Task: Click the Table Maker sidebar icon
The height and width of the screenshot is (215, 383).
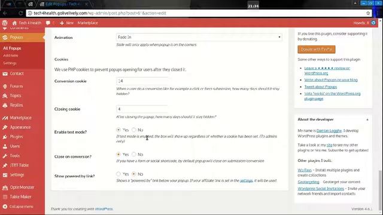Action: [x=5, y=197]
